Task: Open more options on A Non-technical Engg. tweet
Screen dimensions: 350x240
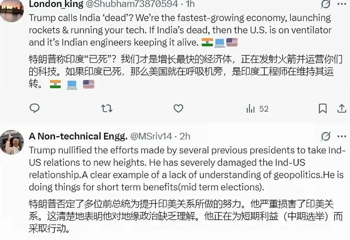Action: click(342, 136)
